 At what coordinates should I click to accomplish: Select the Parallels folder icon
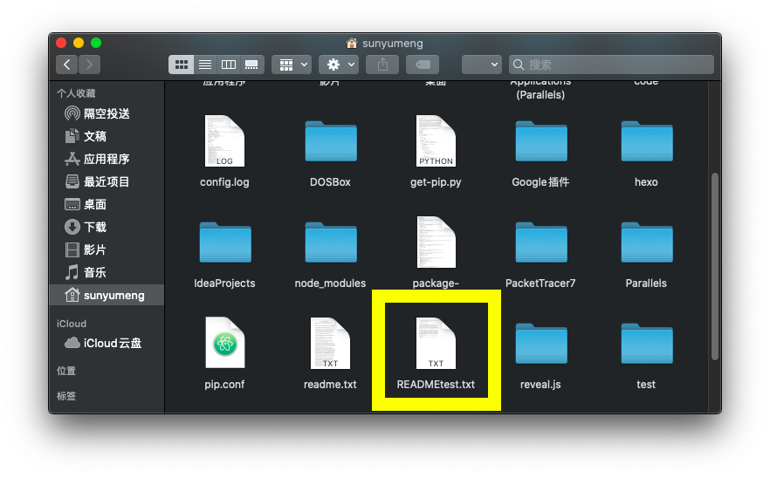(x=646, y=242)
